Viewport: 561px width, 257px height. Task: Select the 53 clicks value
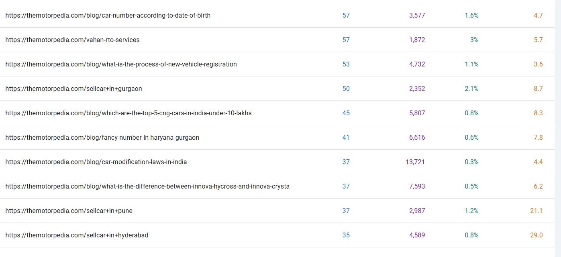346,64
